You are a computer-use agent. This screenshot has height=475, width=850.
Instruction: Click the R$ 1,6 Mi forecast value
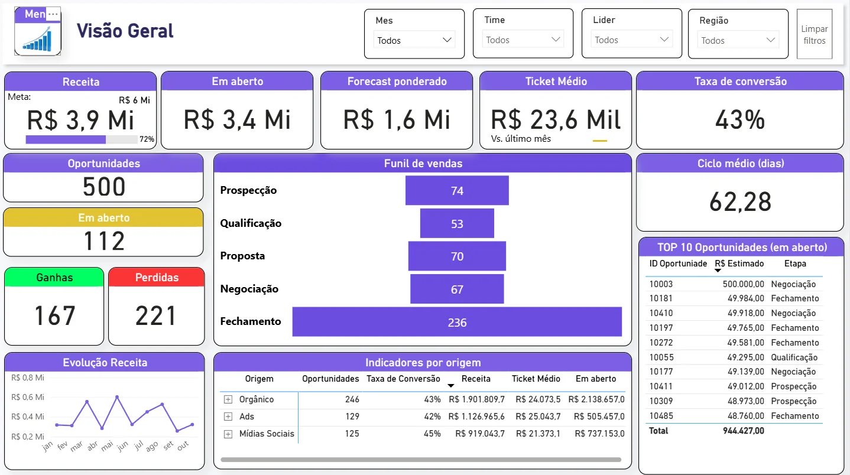pos(397,119)
